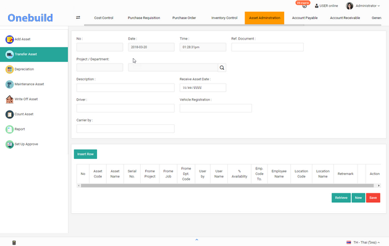Expand the bottom panel chevron
This screenshot has height=246, width=389.
click(x=197, y=240)
